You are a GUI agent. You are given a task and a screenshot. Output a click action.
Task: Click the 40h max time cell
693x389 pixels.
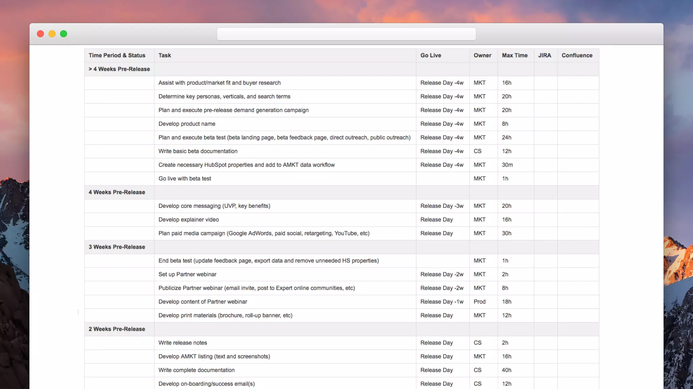pos(507,370)
